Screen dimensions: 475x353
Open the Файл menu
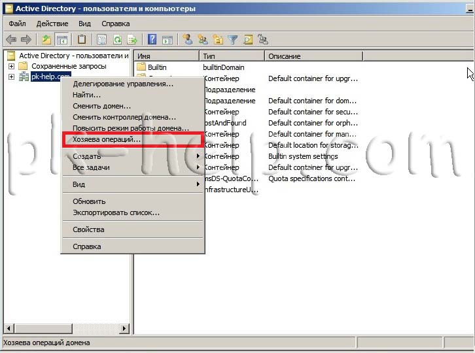pyautogui.click(x=17, y=24)
